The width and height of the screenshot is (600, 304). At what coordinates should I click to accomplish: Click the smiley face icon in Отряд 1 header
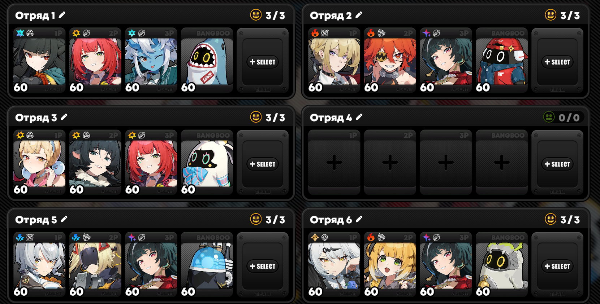(x=256, y=15)
